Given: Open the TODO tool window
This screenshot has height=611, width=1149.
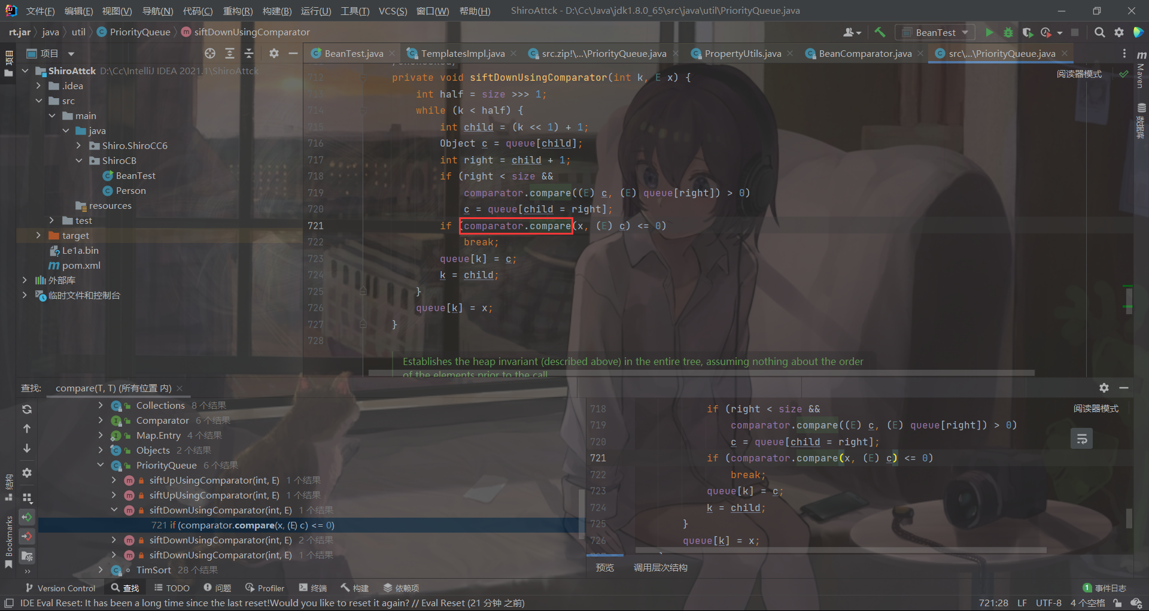Looking at the screenshot, I should coord(172,588).
